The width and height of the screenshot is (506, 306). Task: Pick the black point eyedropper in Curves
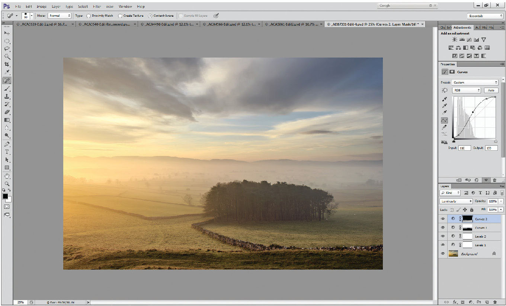[444, 99]
